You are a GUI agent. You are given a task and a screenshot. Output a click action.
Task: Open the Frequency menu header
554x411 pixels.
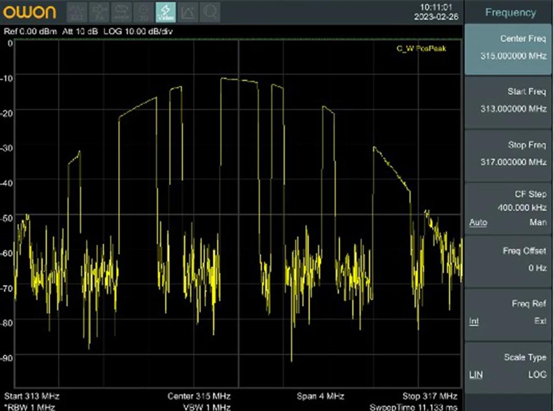pyautogui.click(x=510, y=12)
